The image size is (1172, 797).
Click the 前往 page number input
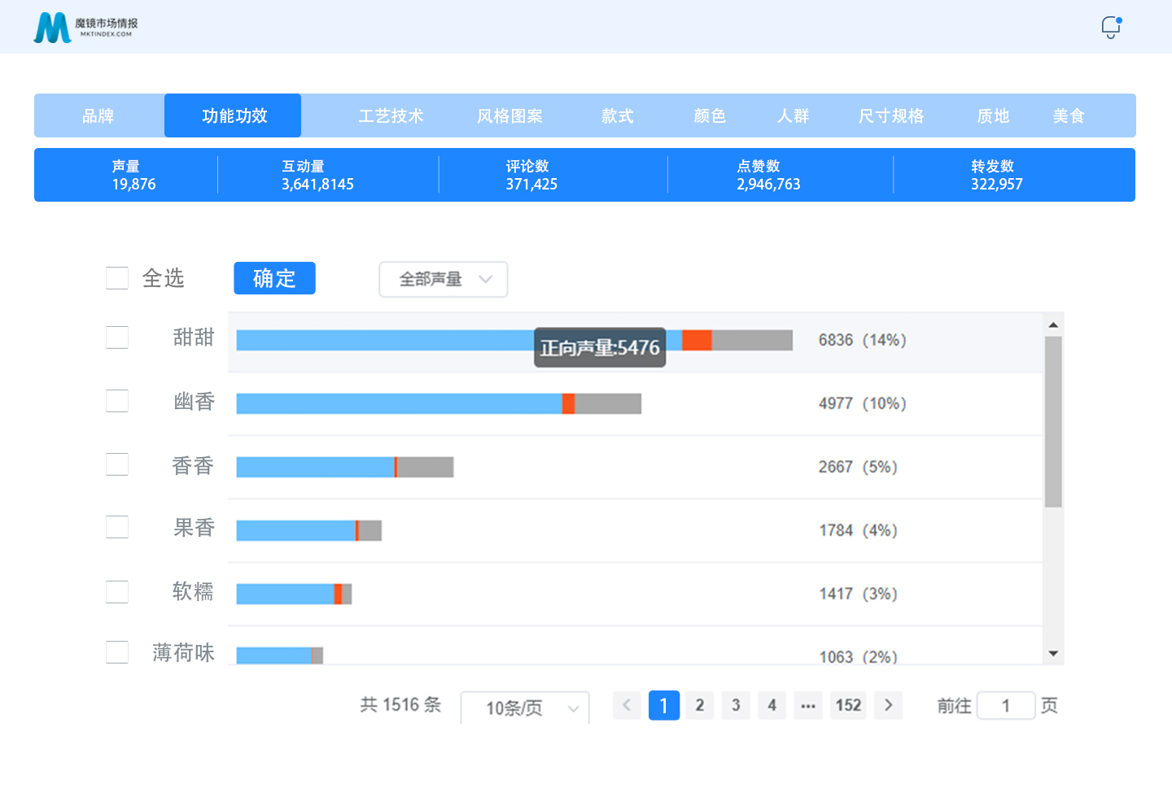click(x=1006, y=705)
